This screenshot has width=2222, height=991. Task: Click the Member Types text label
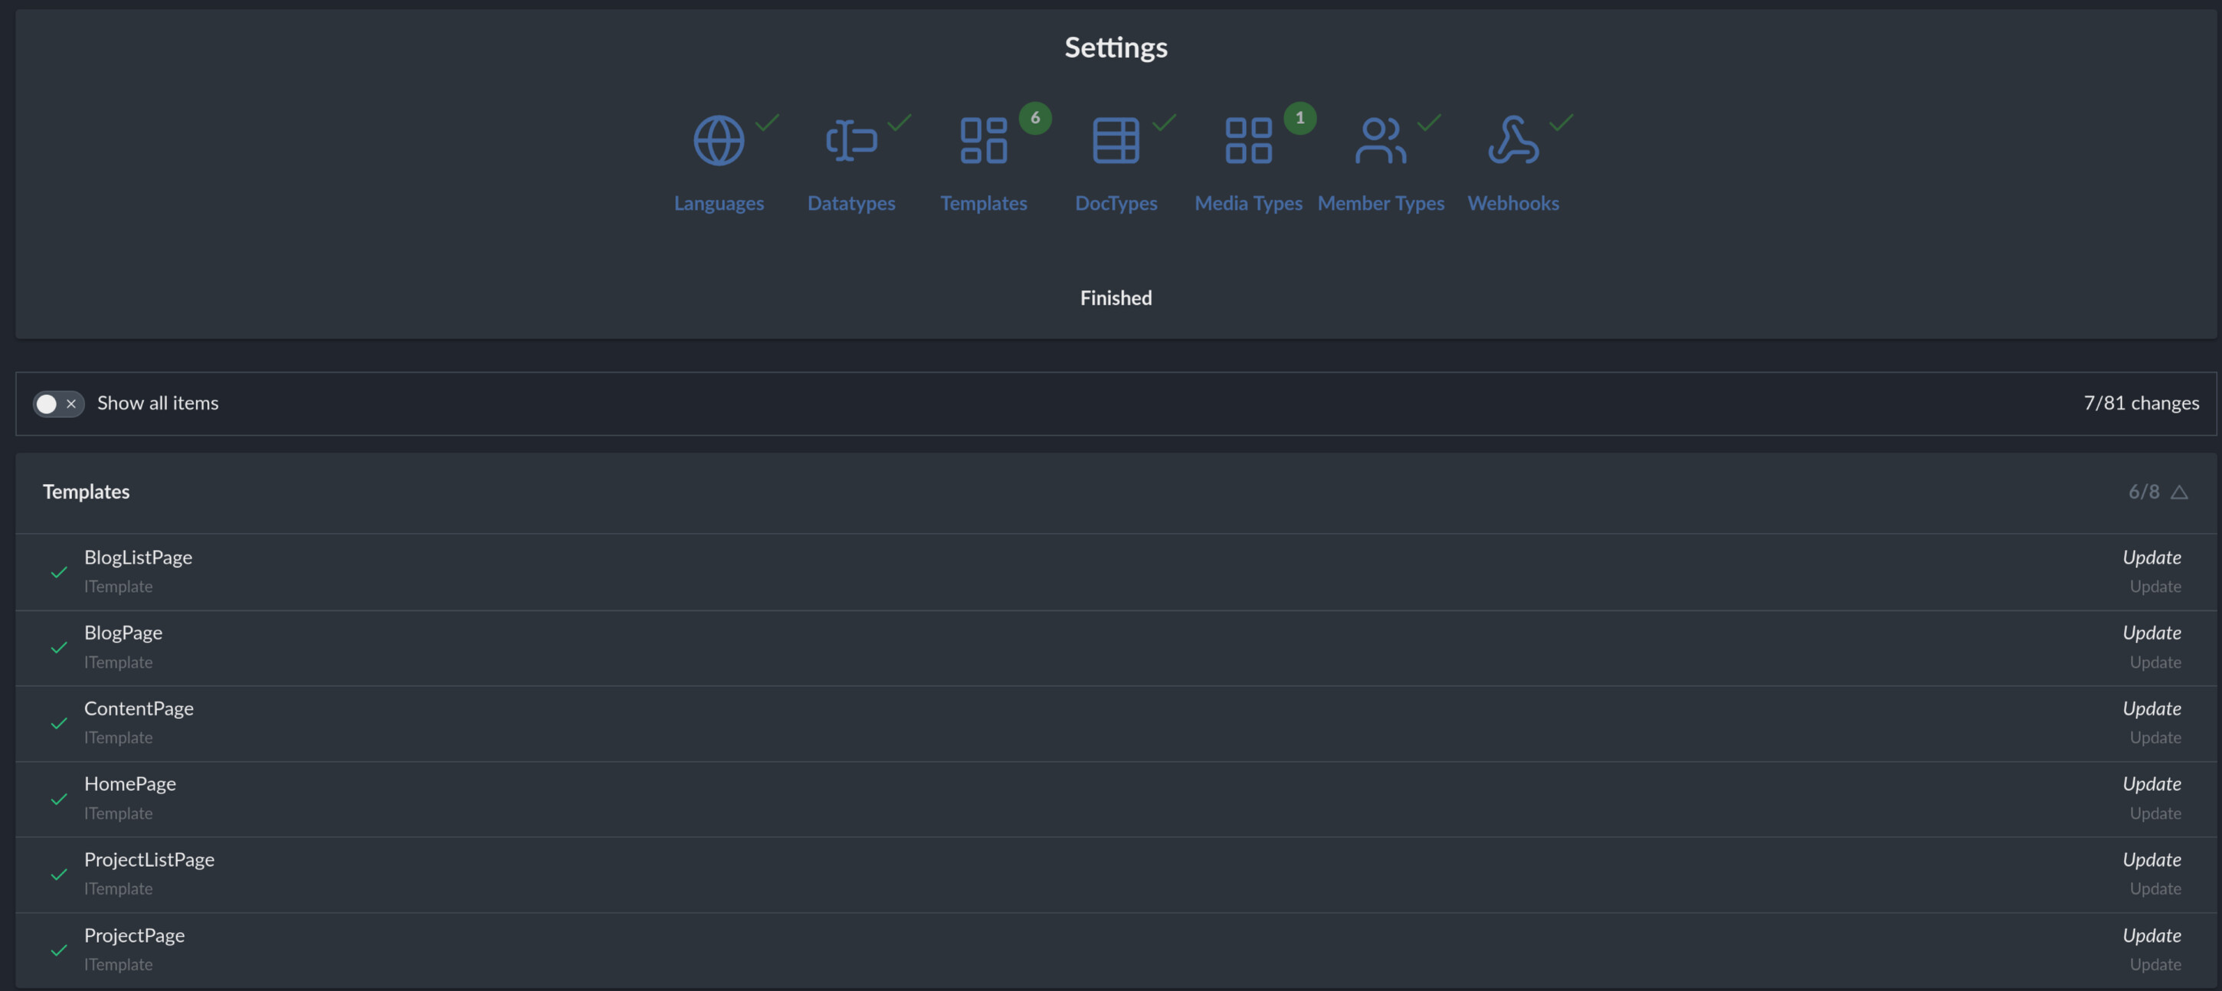click(1380, 204)
